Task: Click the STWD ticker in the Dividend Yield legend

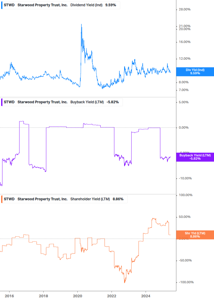Action: [x=9, y=5]
